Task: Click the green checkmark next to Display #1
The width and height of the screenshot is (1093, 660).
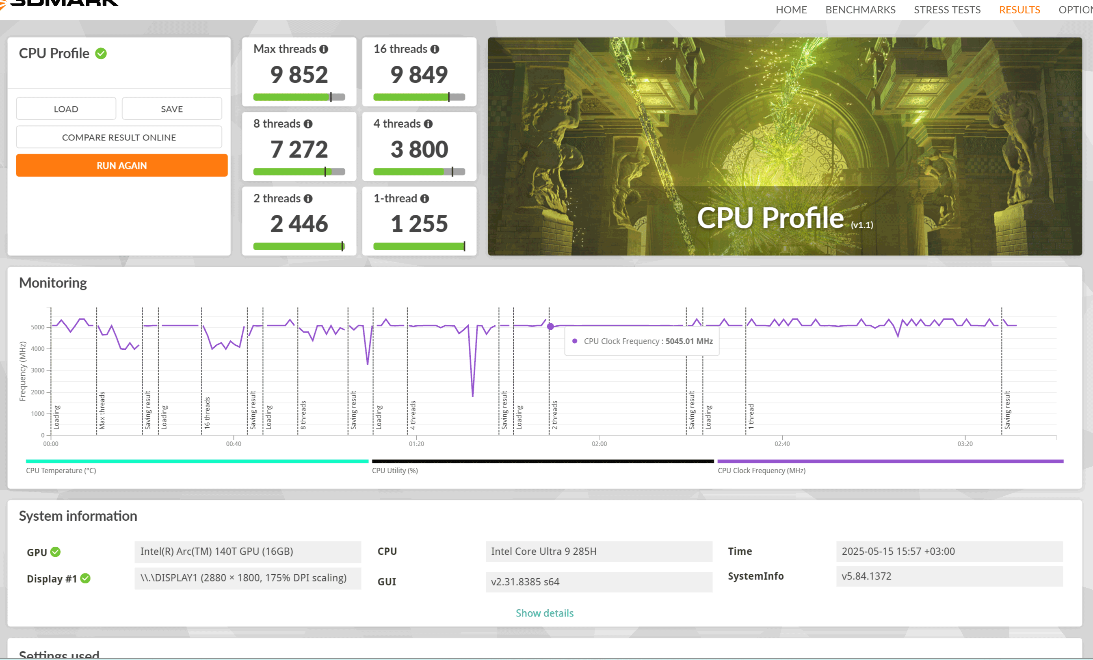Action: [x=86, y=578]
